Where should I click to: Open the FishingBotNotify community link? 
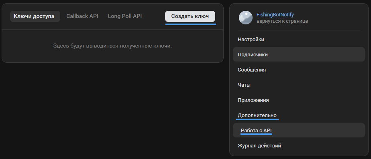[x=275, y=15]
